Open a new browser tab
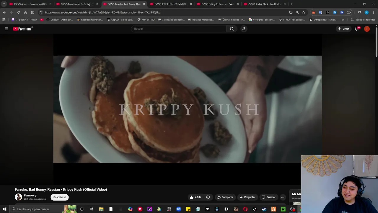 click(x=292, y=4)
